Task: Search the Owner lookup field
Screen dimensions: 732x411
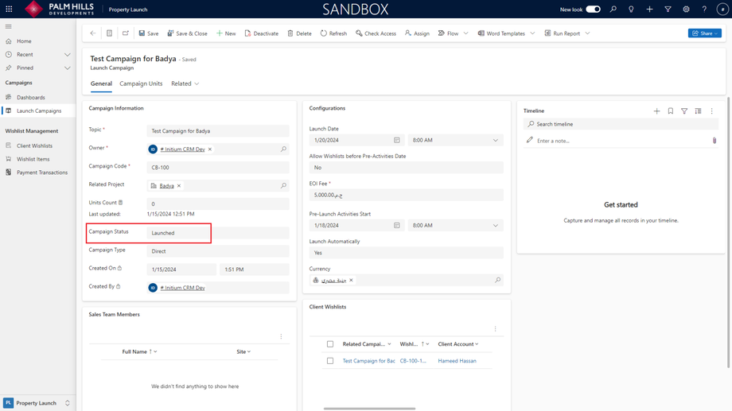Action: click(283, 149)
